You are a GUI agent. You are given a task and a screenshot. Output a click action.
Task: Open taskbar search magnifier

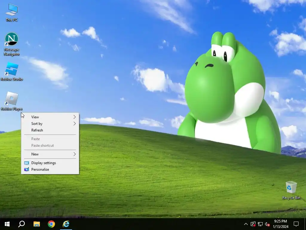[x=22, y=224]
